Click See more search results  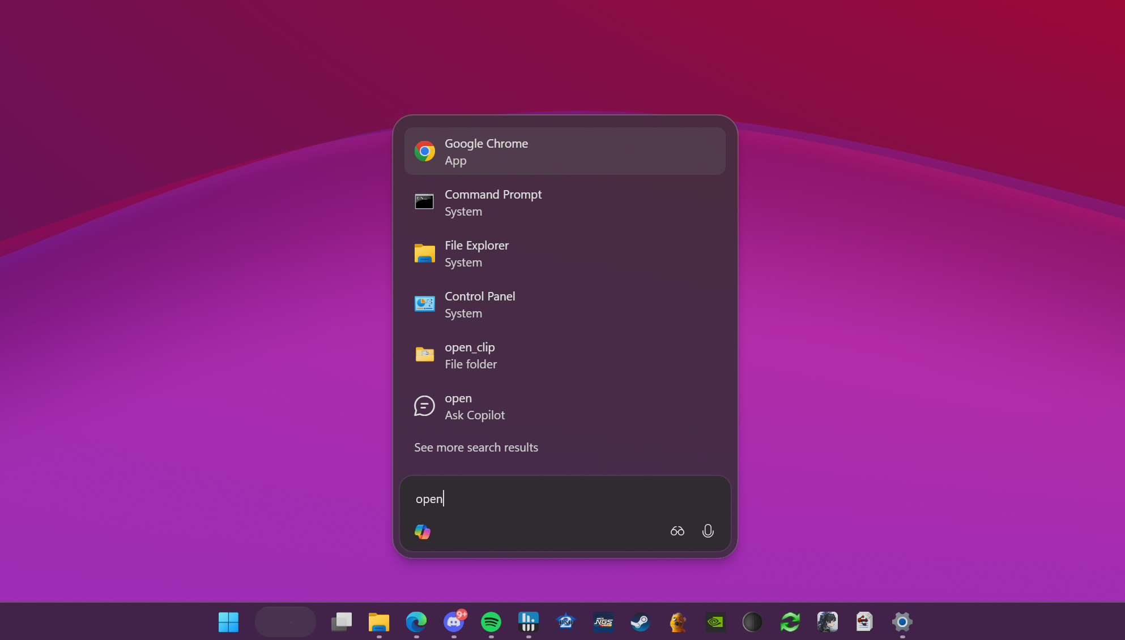coord(476,448)
